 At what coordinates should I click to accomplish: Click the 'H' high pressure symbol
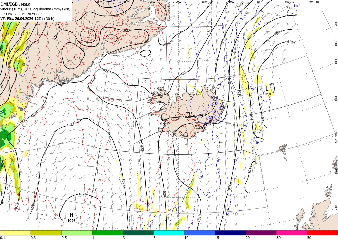pos(71,215)
